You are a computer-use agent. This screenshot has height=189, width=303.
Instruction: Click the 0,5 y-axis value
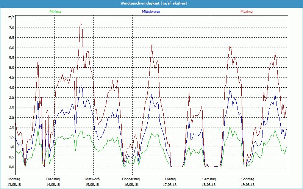click(11, 157)
